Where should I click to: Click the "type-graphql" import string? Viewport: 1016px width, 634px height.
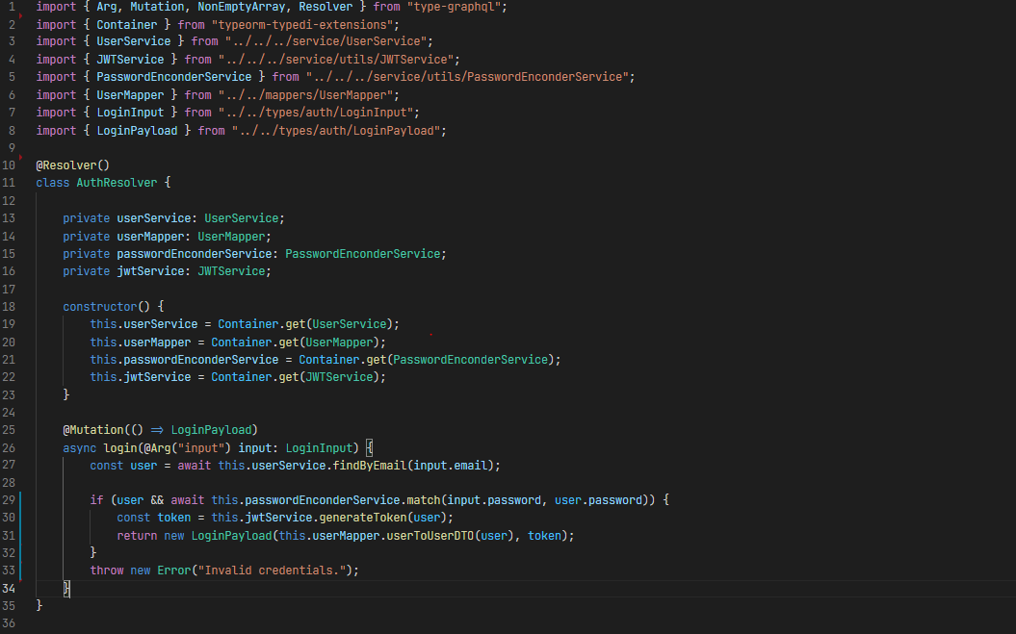coord(454,7)
